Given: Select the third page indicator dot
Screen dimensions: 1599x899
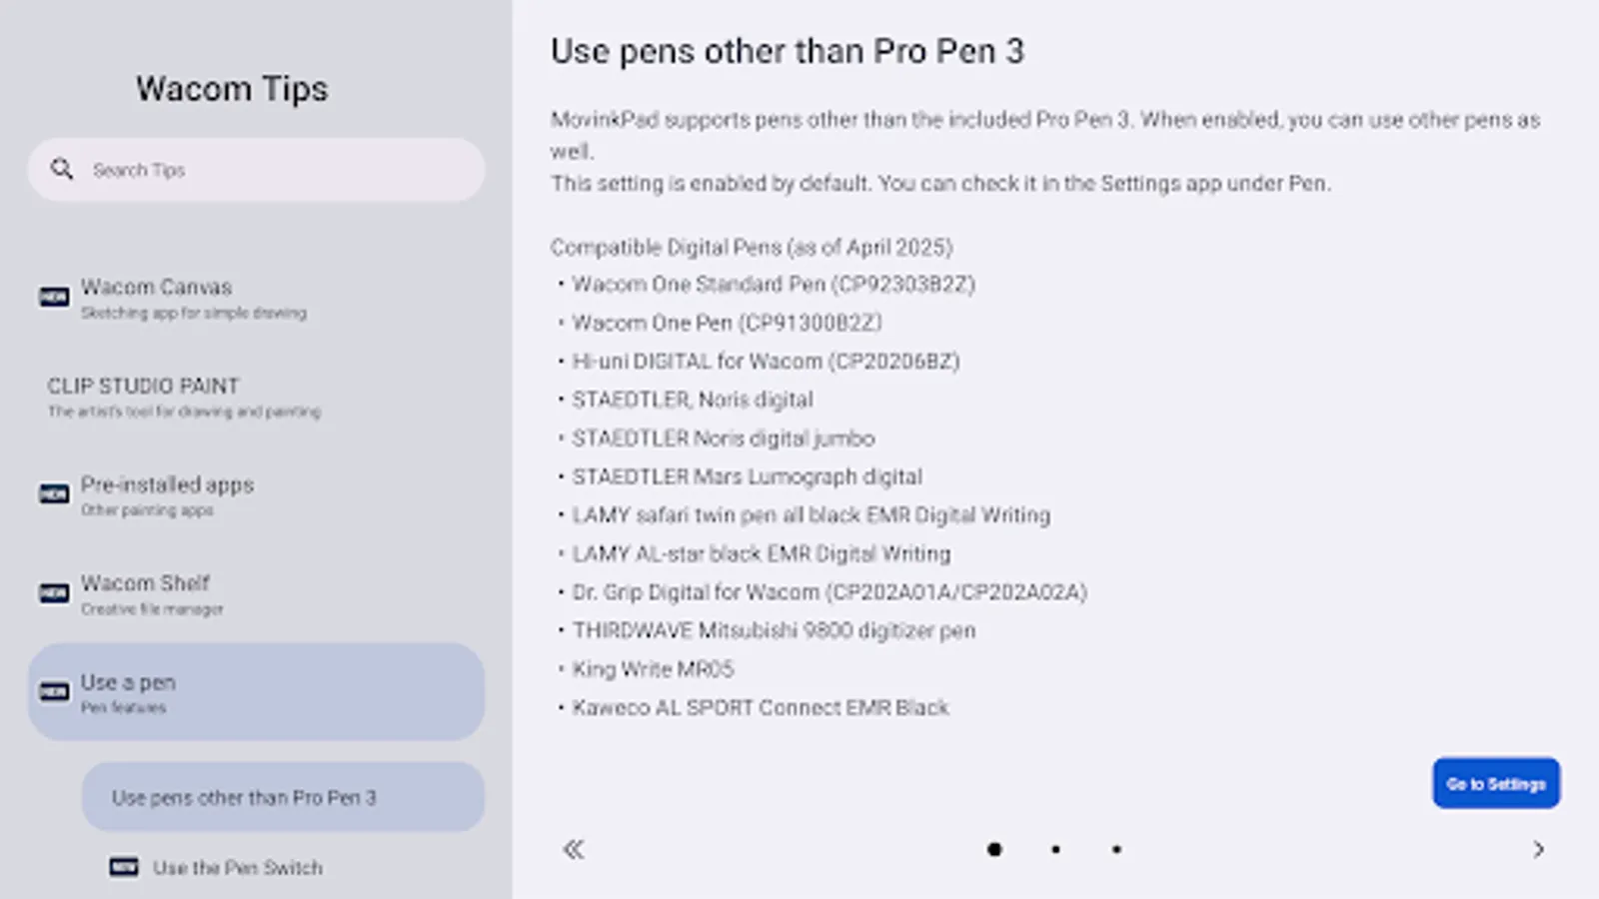Looking at the screenshot, I should [x=1115, y=849].
